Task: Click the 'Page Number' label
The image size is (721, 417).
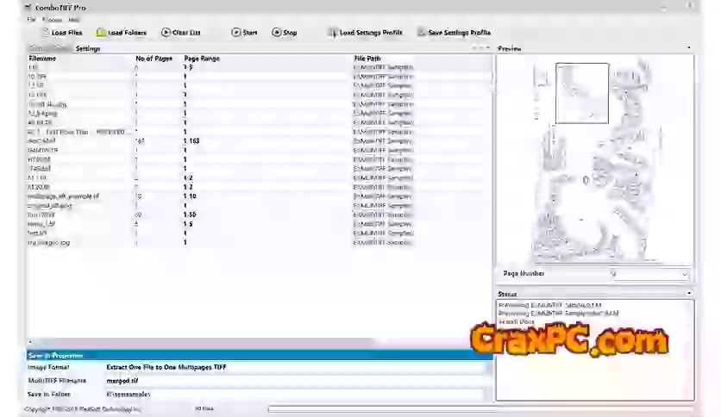Action: point(524,274)
